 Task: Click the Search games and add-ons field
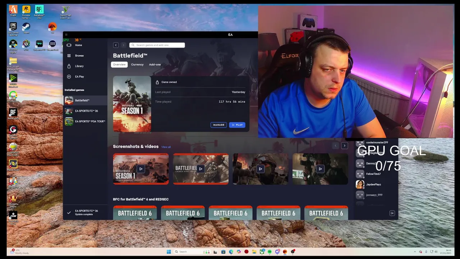(x=157, y=45)
